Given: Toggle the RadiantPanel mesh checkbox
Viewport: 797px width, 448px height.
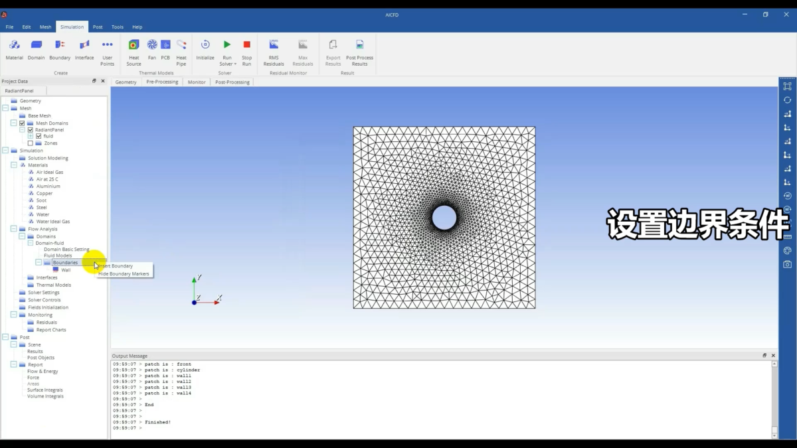Looking at the screenshot, I should [30, 130].
